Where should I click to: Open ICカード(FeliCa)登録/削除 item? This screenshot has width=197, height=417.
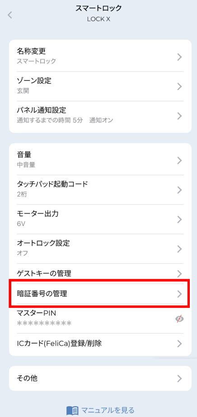100,344
